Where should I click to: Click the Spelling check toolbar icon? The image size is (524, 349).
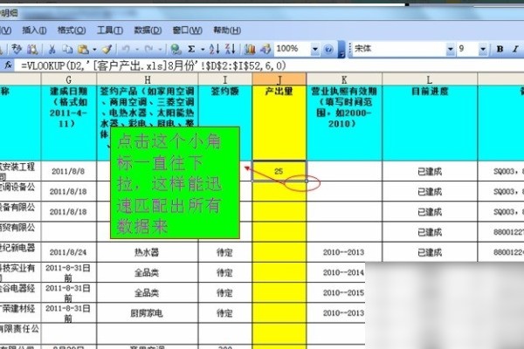tap(17, 50)
